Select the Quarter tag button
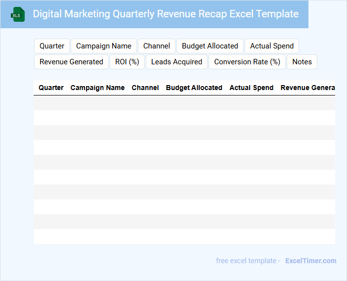Image resolution: width=347 pixels, height=281 pixels. coord(52,46)
